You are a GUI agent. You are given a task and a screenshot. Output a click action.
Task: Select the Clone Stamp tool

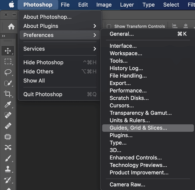tap(8, 169)
